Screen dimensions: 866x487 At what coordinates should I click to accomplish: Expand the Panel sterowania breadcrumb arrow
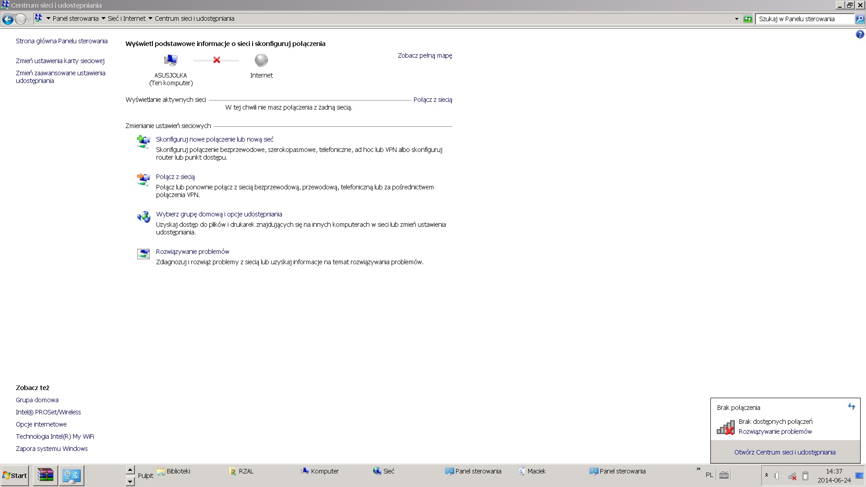[103, 19]
